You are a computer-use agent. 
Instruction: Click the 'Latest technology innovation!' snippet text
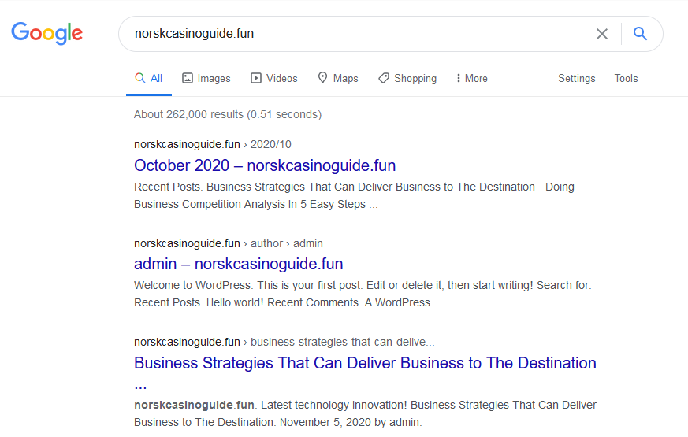pos(365,413)
